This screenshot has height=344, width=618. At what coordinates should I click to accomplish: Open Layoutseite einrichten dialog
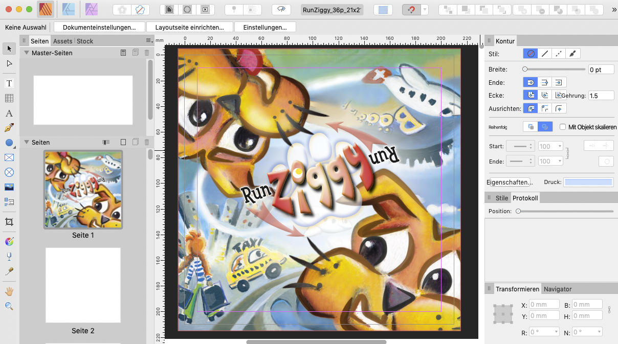189,27
